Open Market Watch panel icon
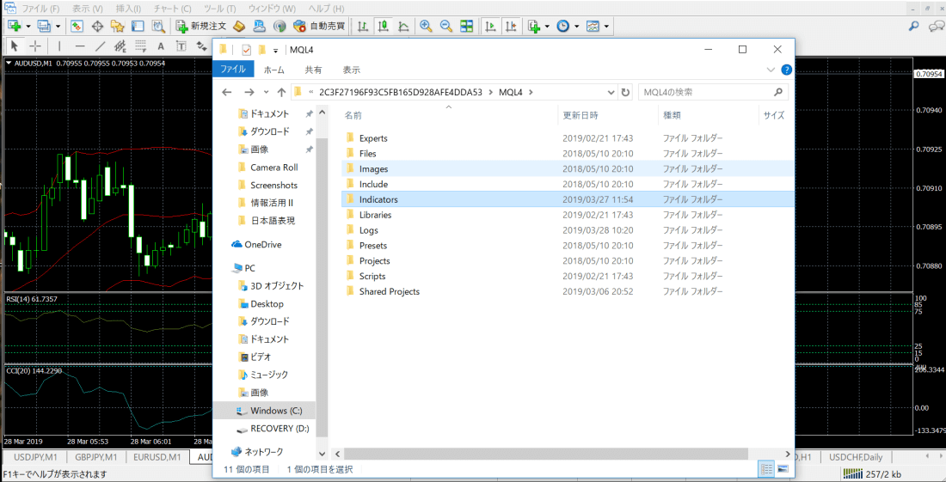 77,26
